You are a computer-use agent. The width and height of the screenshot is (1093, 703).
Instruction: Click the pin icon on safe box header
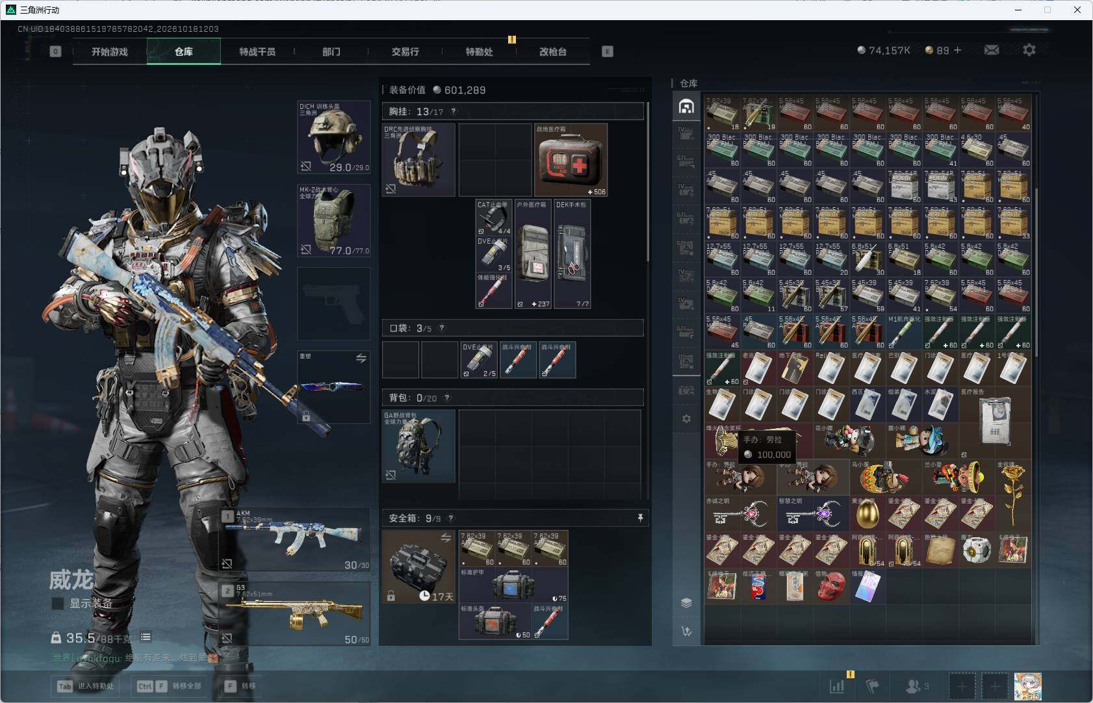click(x=640, y=518)
